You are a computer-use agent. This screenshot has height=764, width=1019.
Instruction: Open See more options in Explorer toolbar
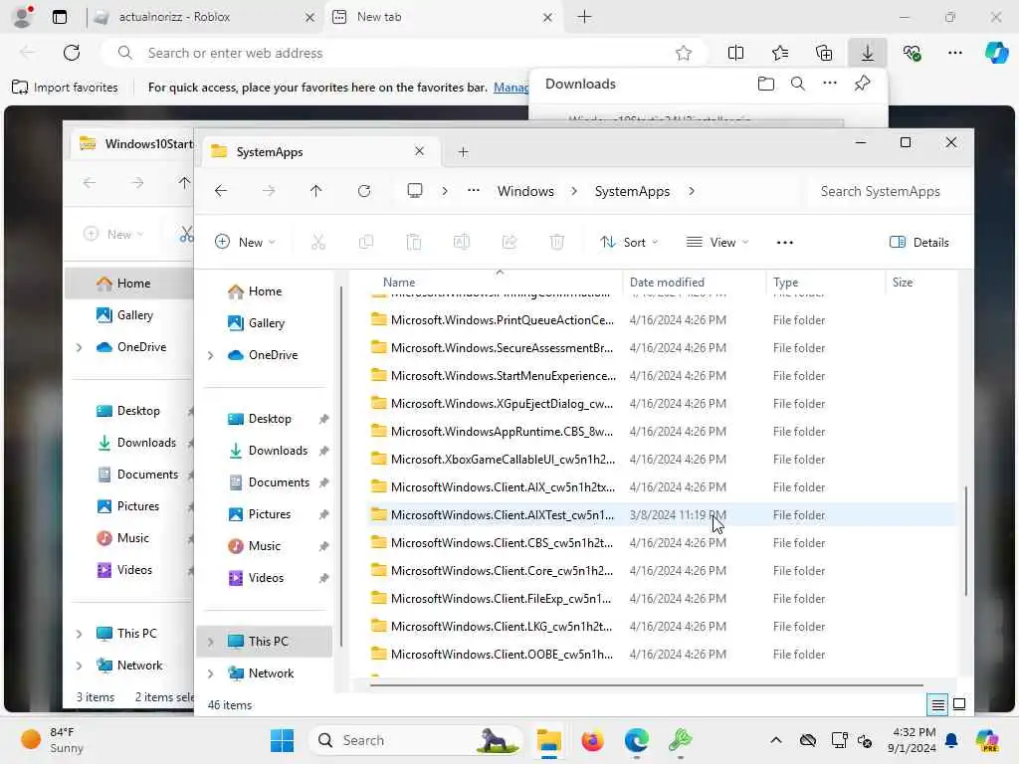[784, 243]
